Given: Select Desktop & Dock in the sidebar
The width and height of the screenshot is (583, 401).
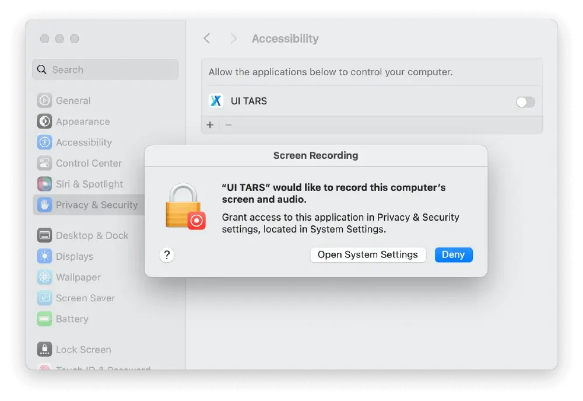Looking at the screenshot, I should click(44, 235).
